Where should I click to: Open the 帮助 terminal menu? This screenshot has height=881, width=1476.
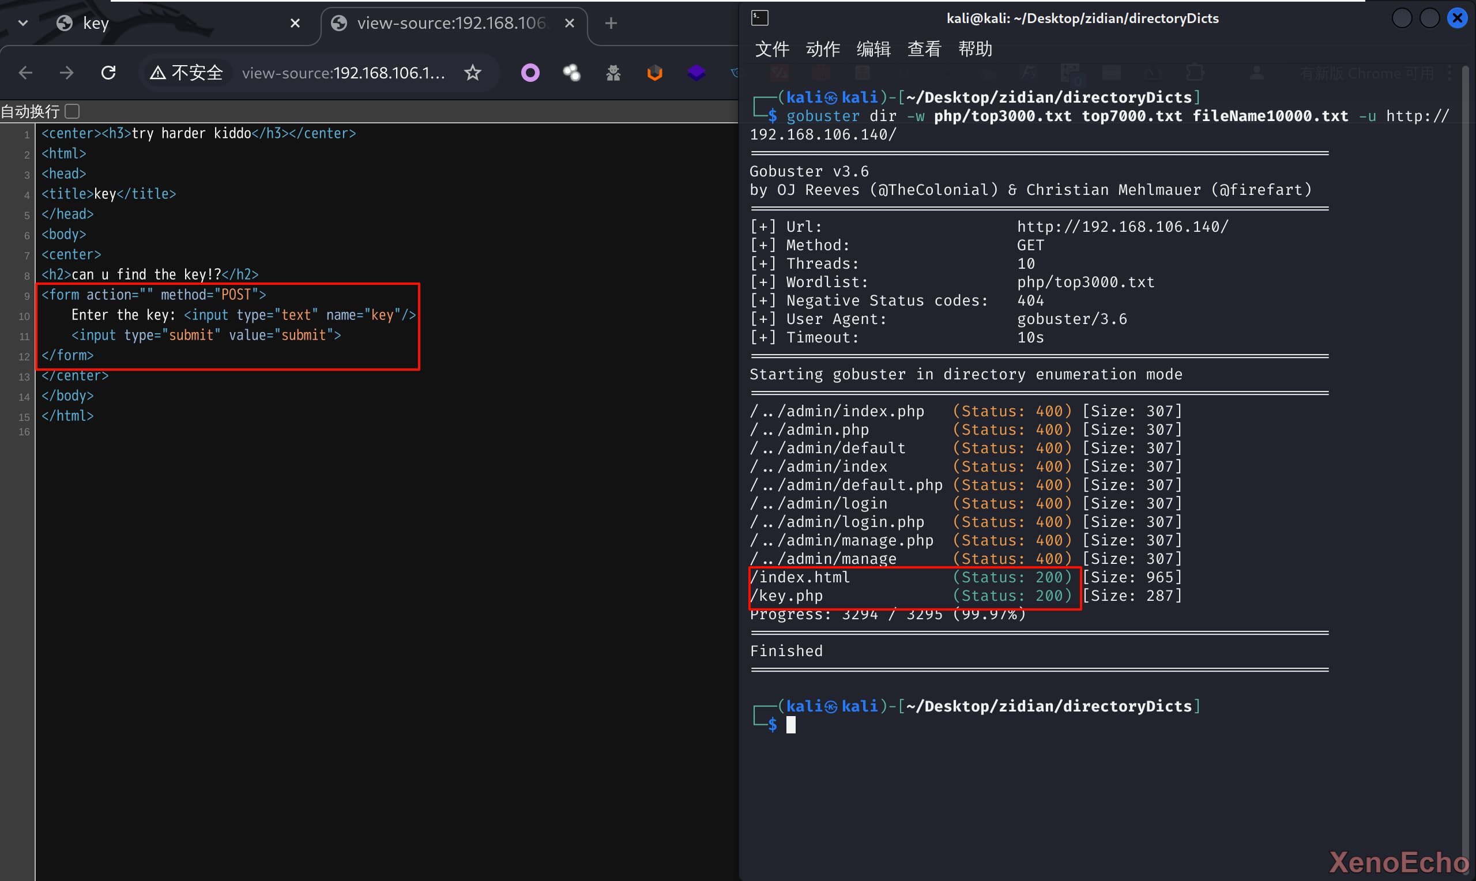(974, 49)
